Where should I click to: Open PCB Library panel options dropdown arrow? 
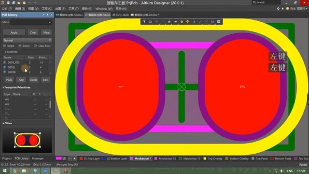click(43, 15)
